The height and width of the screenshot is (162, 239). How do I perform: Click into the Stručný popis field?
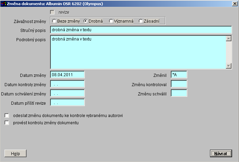click(x=141, y=30)
